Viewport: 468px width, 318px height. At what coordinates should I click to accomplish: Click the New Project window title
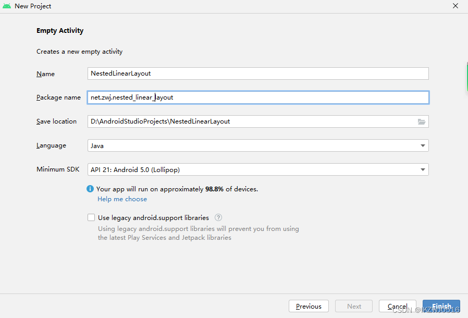tap(33, 6)
